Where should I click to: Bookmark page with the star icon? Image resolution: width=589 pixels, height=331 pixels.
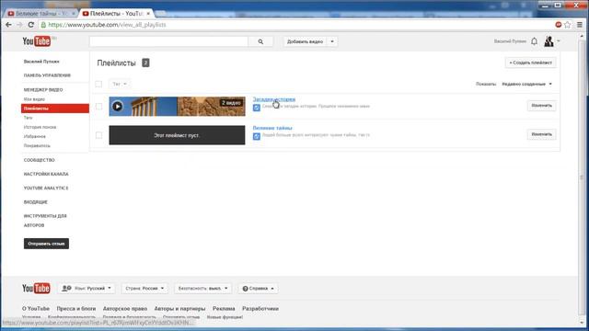click(x=568, y=25)
